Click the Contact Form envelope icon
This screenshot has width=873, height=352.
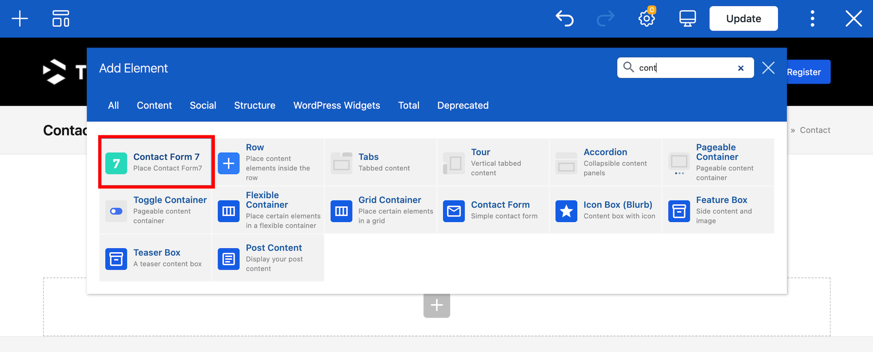pyautogui.click(x=454, y=211)
